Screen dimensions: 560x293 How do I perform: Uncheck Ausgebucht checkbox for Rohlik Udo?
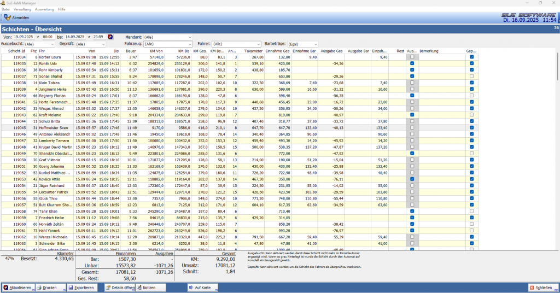click(412, 63)
